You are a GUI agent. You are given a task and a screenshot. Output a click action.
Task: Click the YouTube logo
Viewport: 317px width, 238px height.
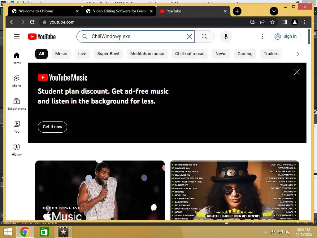point(42,37)
